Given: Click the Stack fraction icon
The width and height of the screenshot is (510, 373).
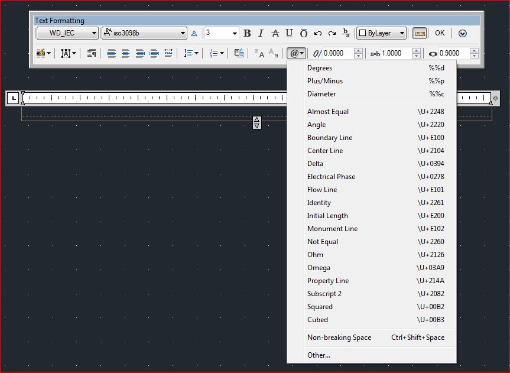Looking at the screenshot, I should pos(346,33).
